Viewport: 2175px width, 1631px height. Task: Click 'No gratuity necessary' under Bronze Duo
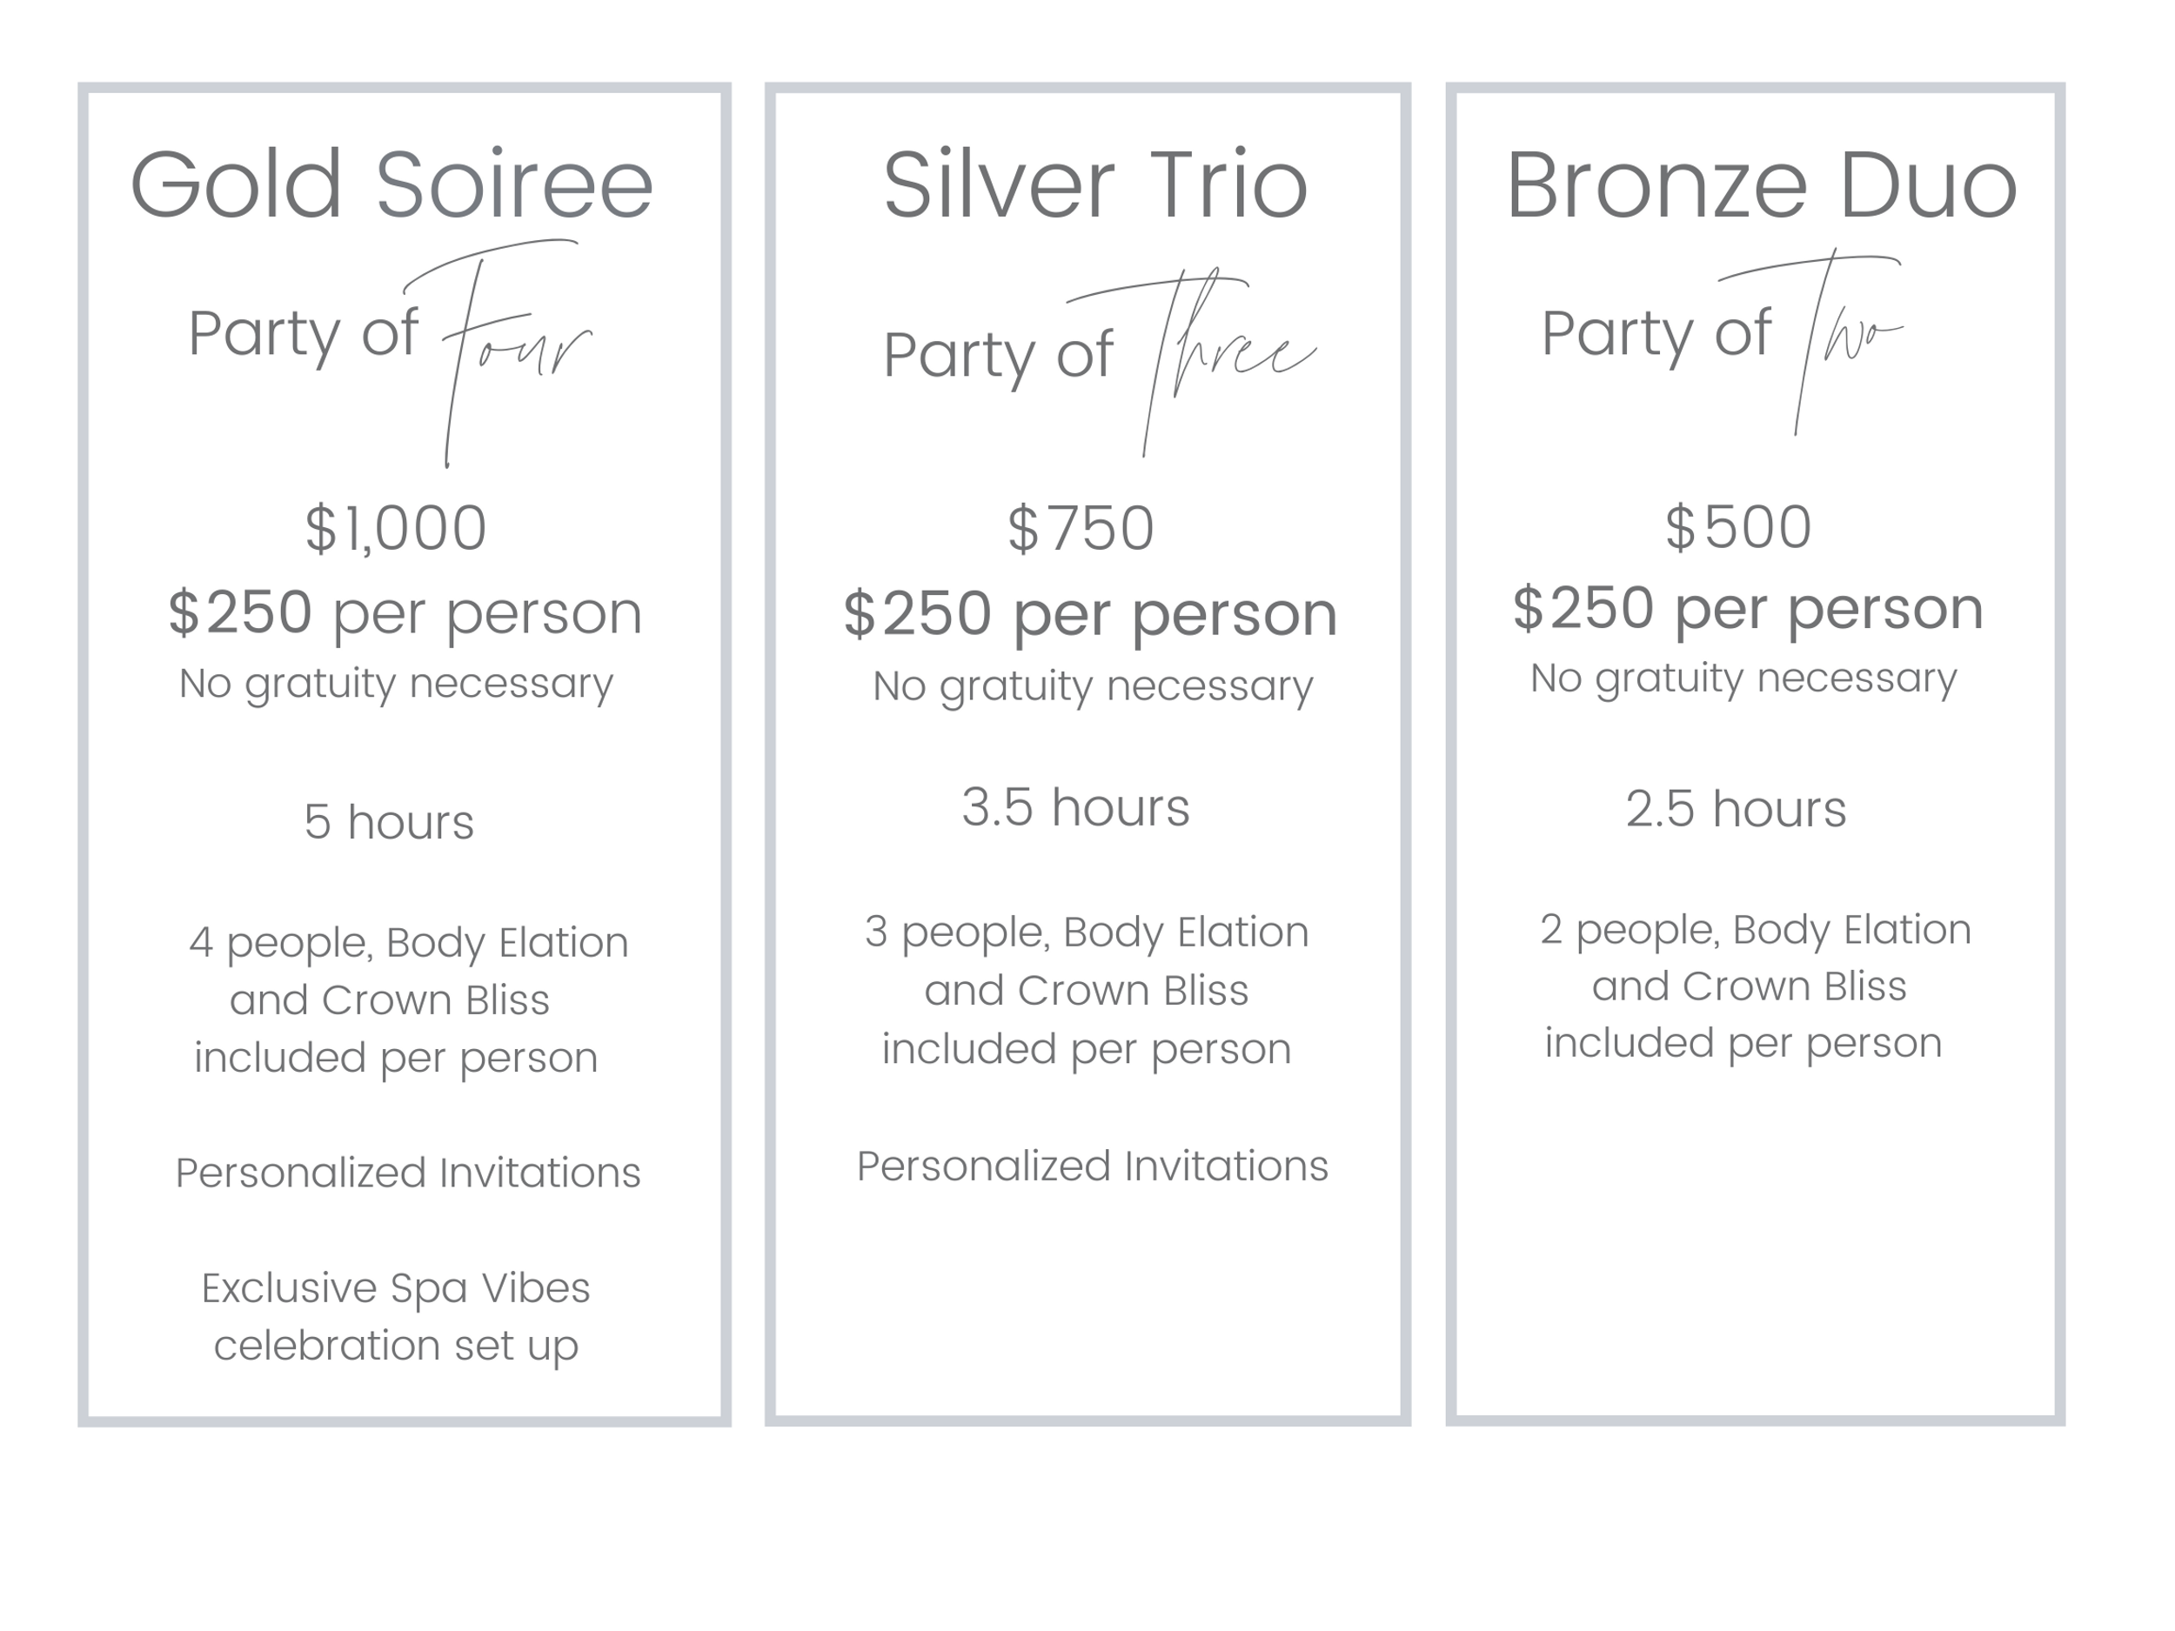pos(1743,678)
